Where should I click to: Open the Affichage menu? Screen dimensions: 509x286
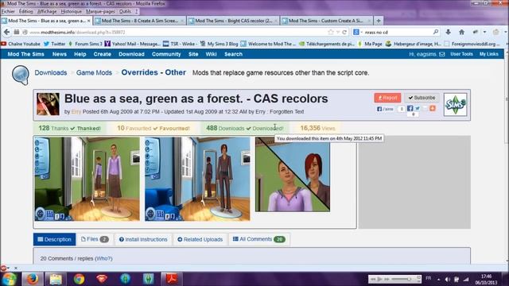[47, 11]
